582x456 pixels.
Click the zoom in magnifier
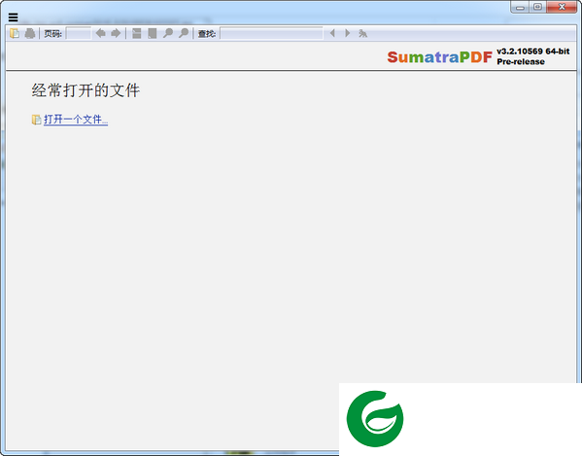pyautogui.click(x=184, y=33)
